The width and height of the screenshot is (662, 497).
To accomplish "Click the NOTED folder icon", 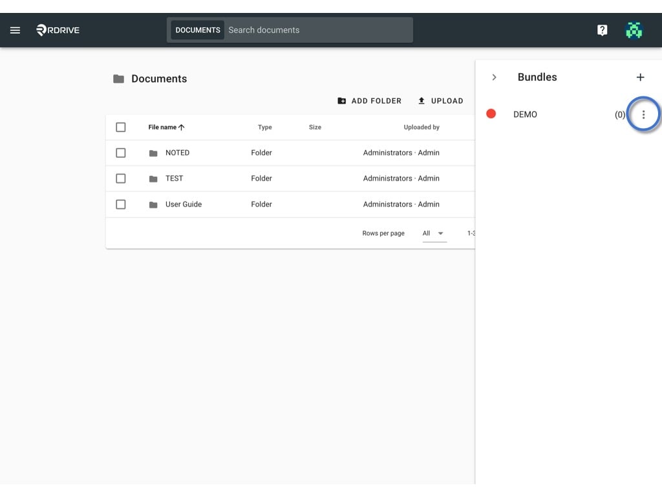I will click(153, 153).
